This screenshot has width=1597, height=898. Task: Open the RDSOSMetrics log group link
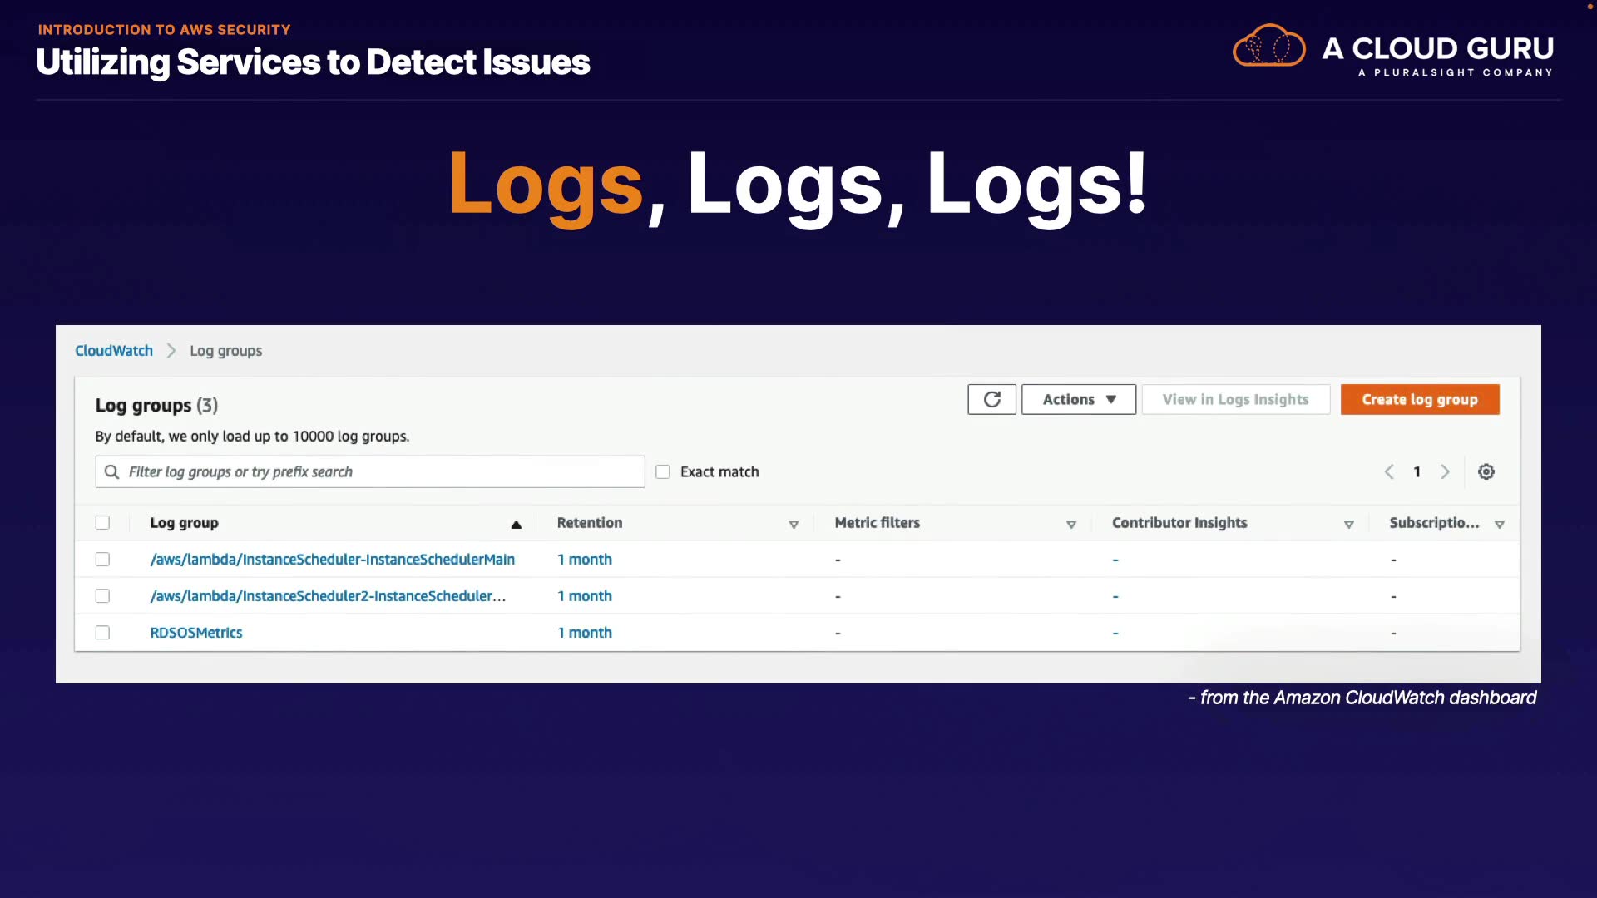(196, 633)
